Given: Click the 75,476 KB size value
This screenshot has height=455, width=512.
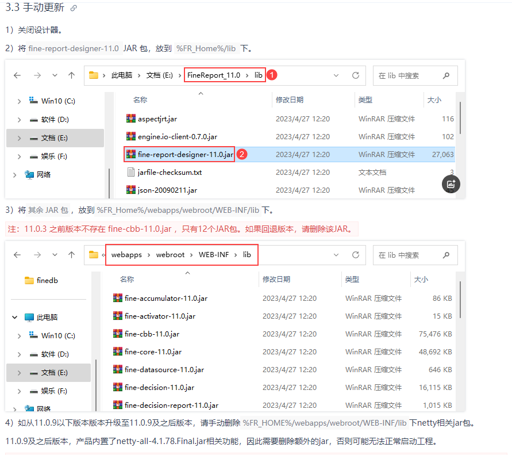Looking at the screenshot, I should coord(435,334).
